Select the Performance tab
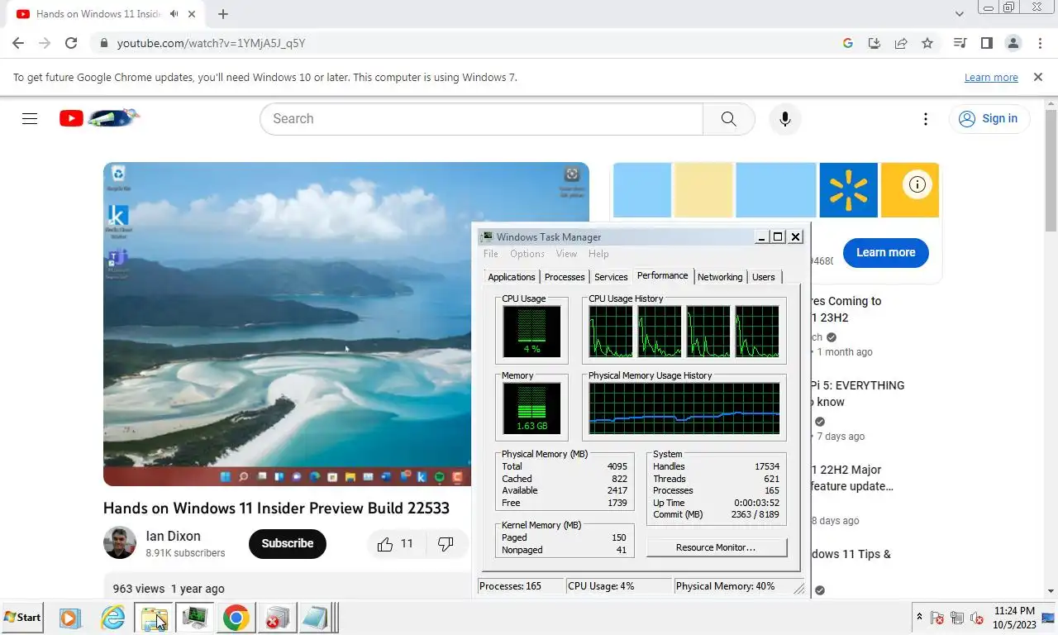Viewport: 1058px width, 635px height. 663,275
